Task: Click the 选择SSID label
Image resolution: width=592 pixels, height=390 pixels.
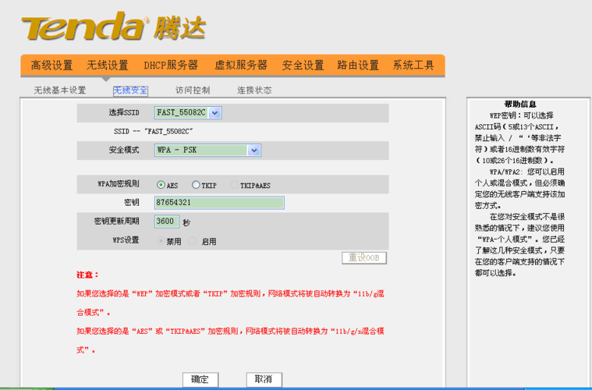Action: pos(124,112)
